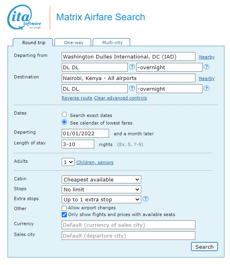The width and height of the screenshot is (230, 265).
Task: Open the Stops dropdown set to No limit
Action: (x=101, y=189)
